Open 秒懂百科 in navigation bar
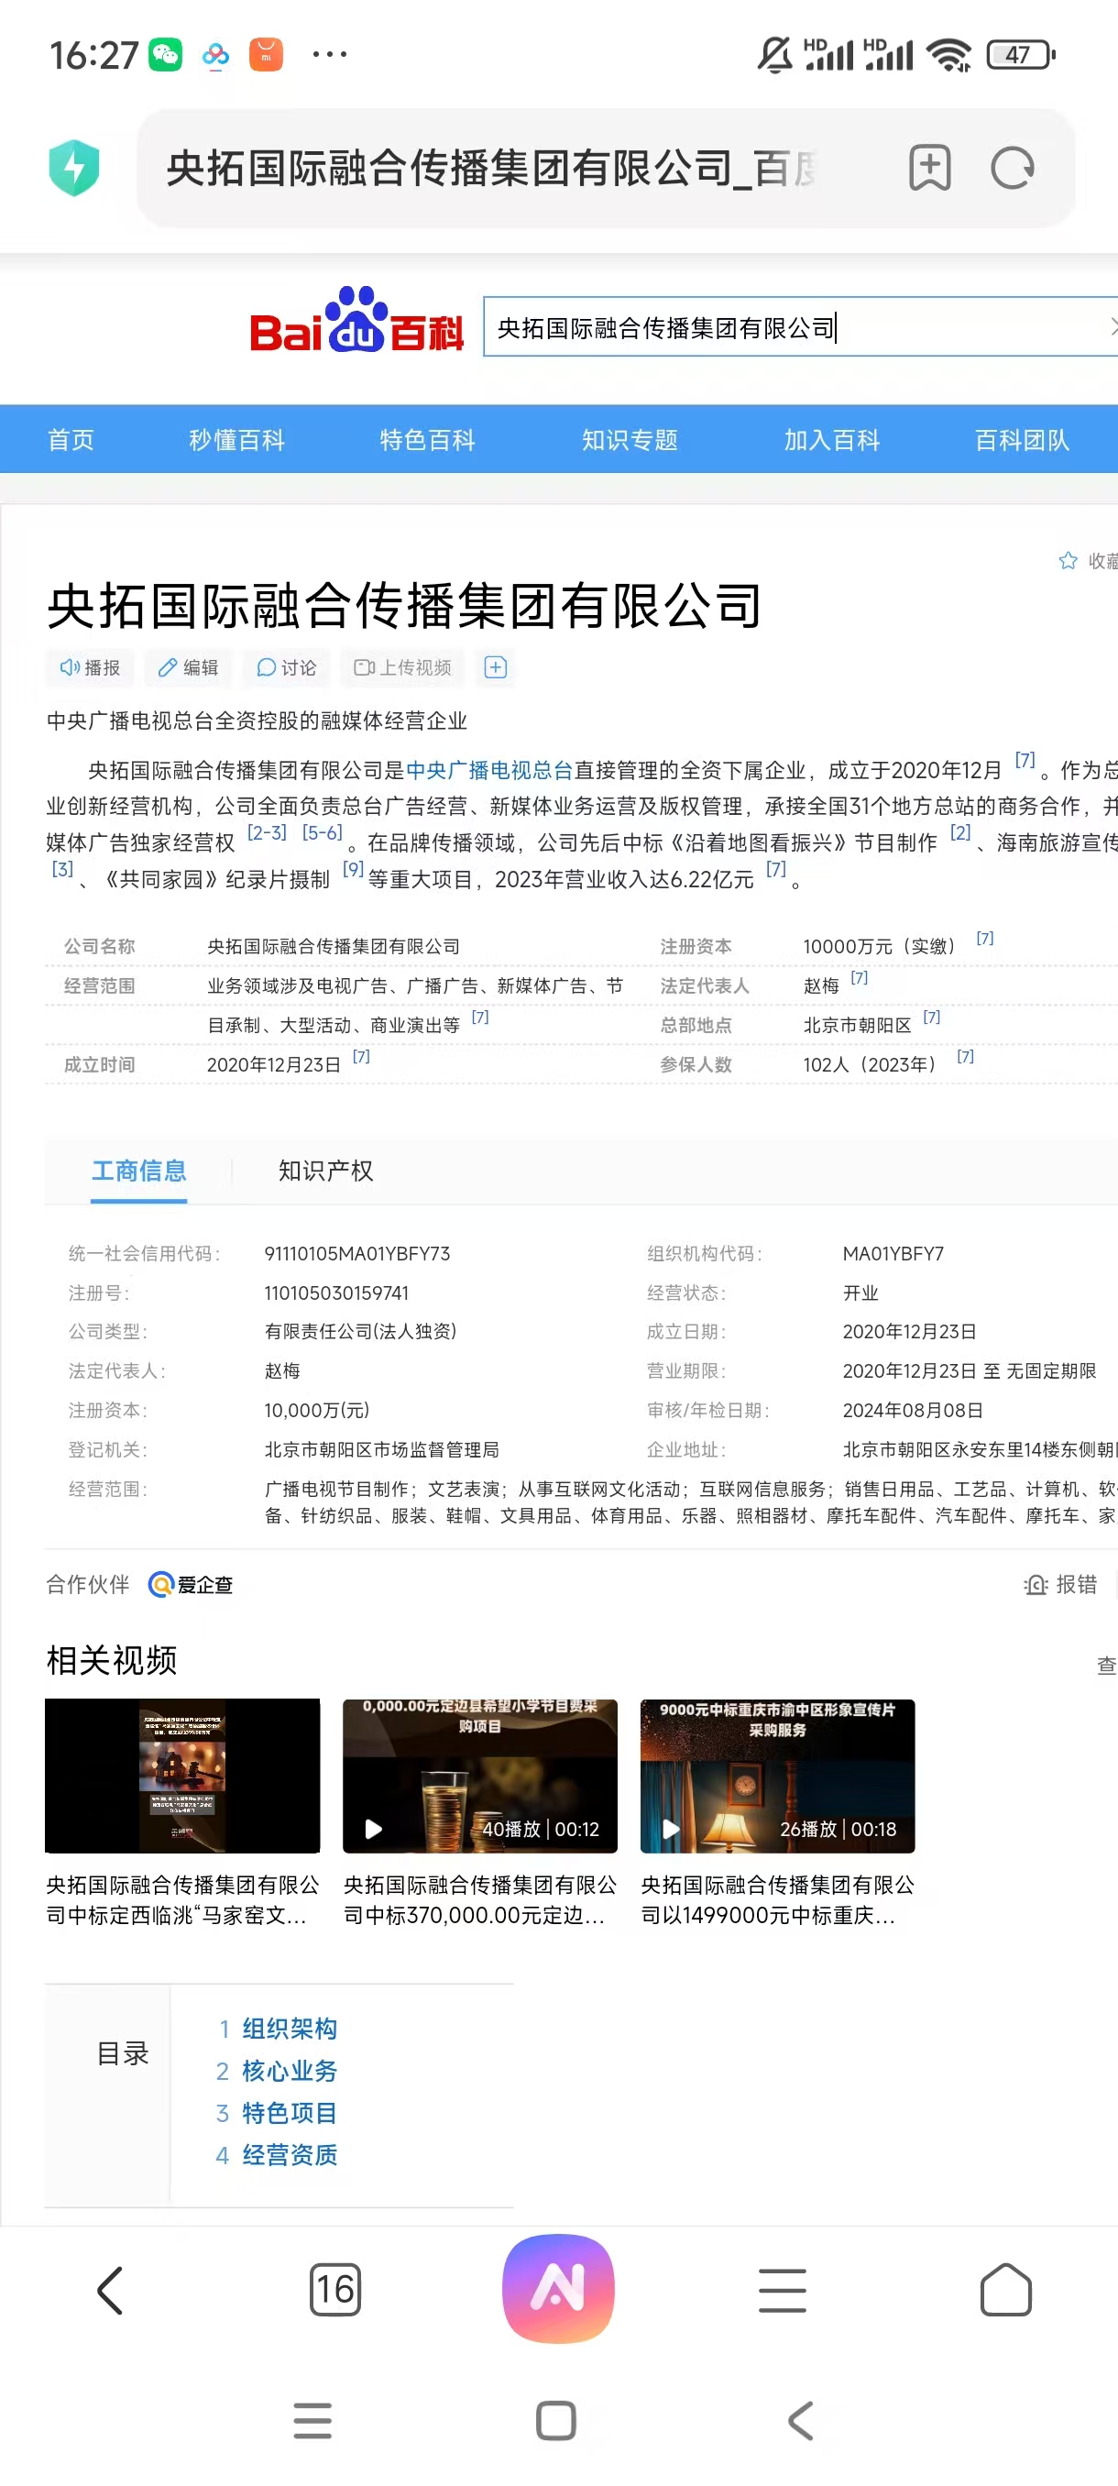1118x2486 pixels. [x=236, y=440]
